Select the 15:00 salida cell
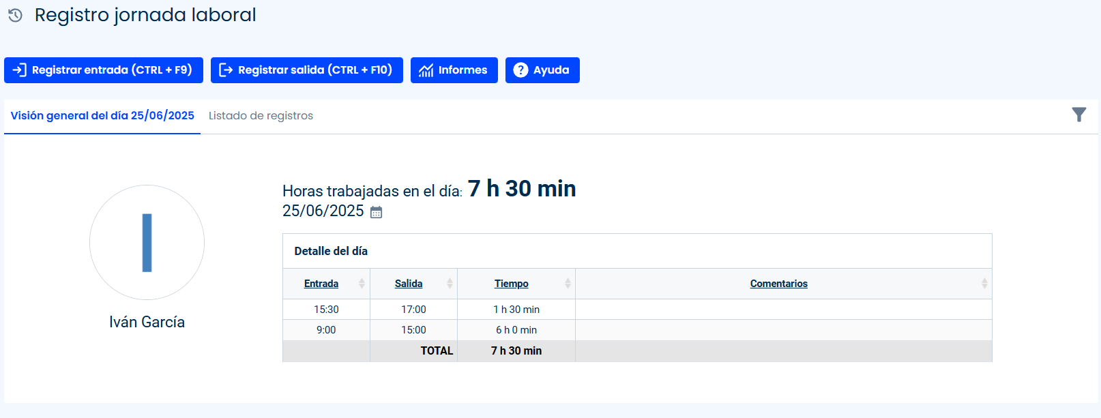The height and width of the screenshot is (418, 1101). point(413,330)
